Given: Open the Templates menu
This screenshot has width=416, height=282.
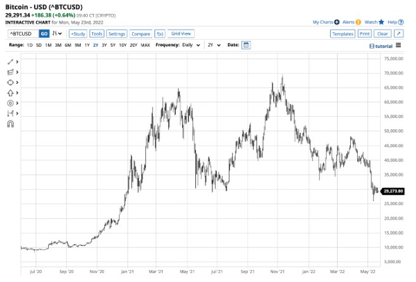Looking at the screenshot, I should pos(343,33).
